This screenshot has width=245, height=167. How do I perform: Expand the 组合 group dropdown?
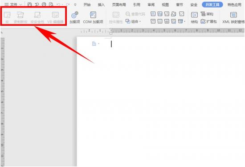[x=133, y=21]
